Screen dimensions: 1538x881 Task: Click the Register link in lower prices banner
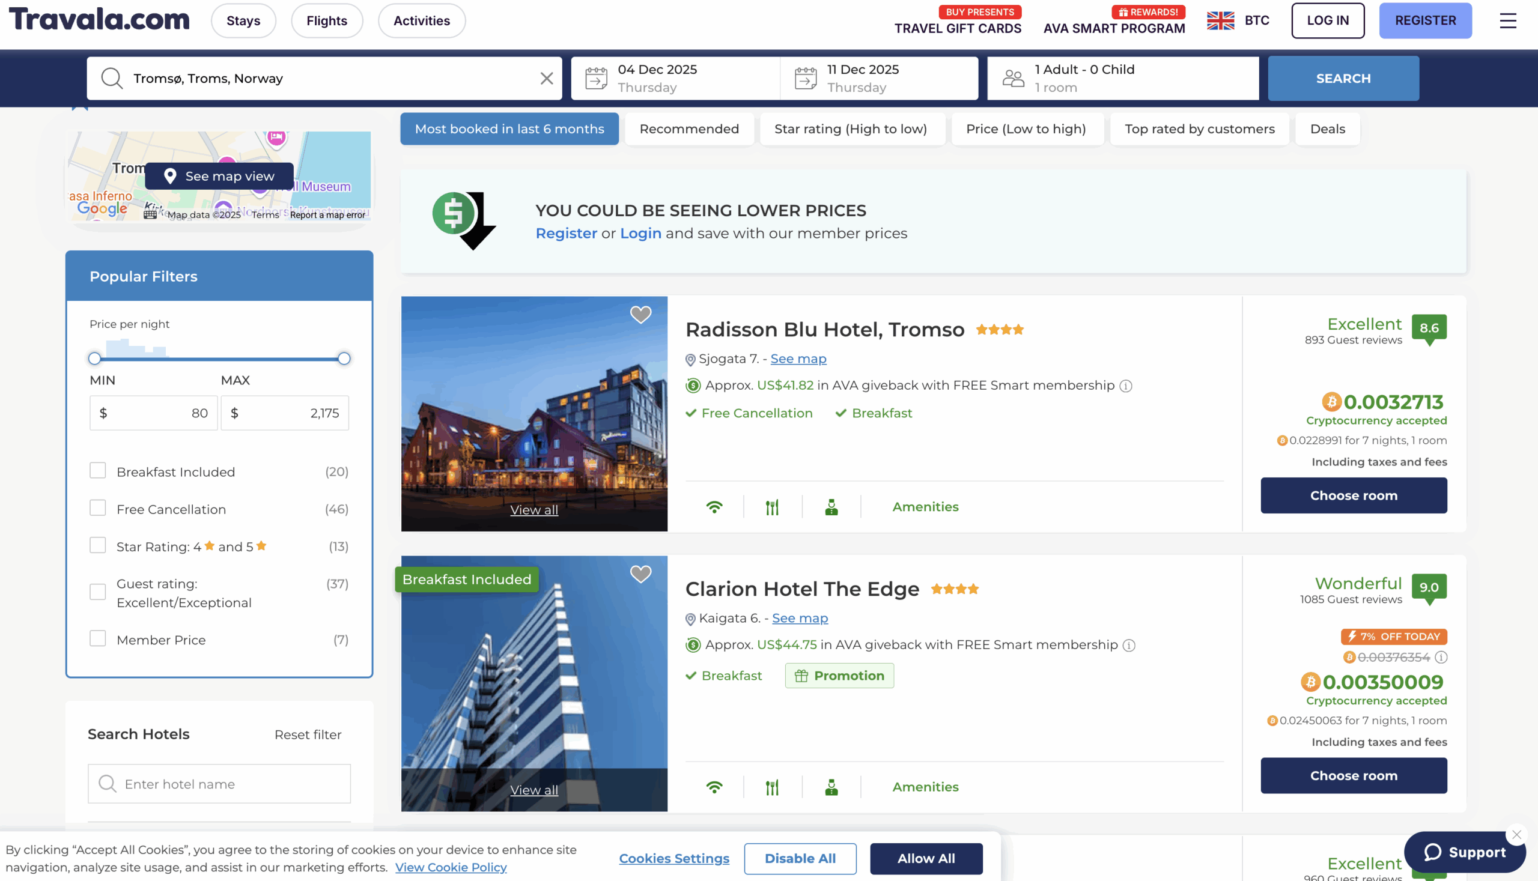(566, 234)
